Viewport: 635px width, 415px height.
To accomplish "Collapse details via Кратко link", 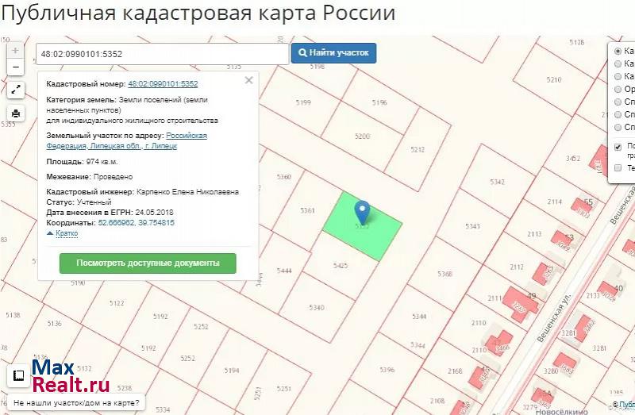I will pyautogui.click(x=67, y=233).
